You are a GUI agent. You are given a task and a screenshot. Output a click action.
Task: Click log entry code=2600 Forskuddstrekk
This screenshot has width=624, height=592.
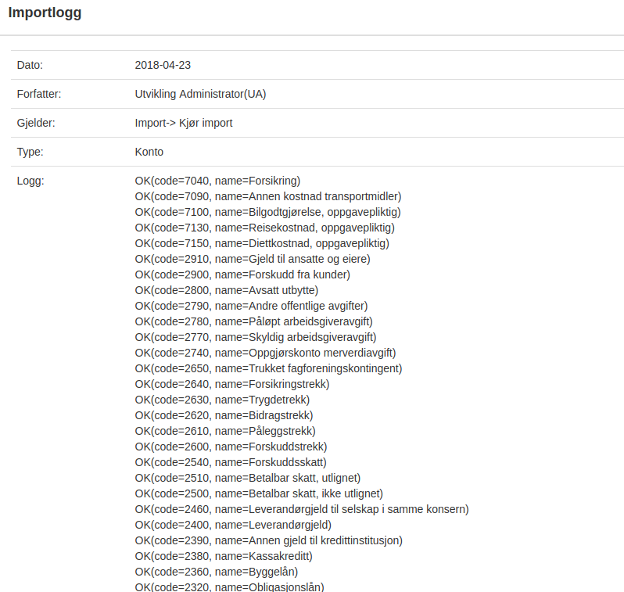pyautogui.click(x=231, y=447)
